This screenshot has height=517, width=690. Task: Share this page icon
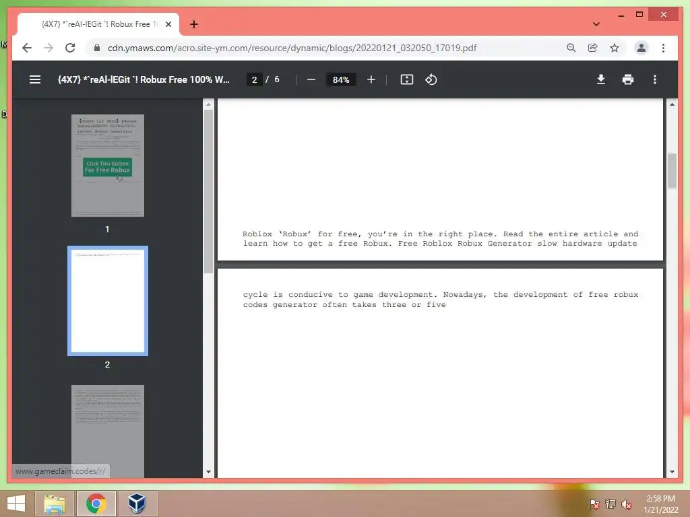(593, 48)
